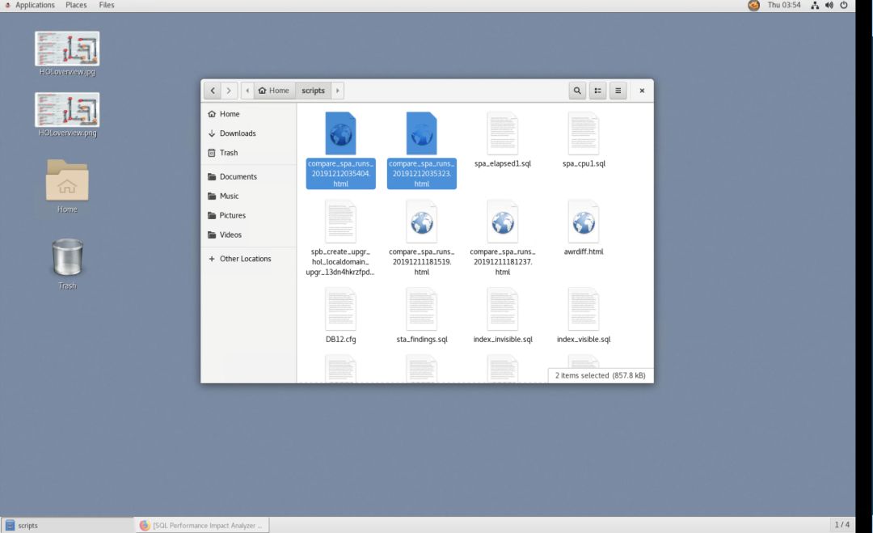873x533 pixels.
Task: Select compare_spa_runs_20191212035404.html file icon
Action: pos(341,133)
